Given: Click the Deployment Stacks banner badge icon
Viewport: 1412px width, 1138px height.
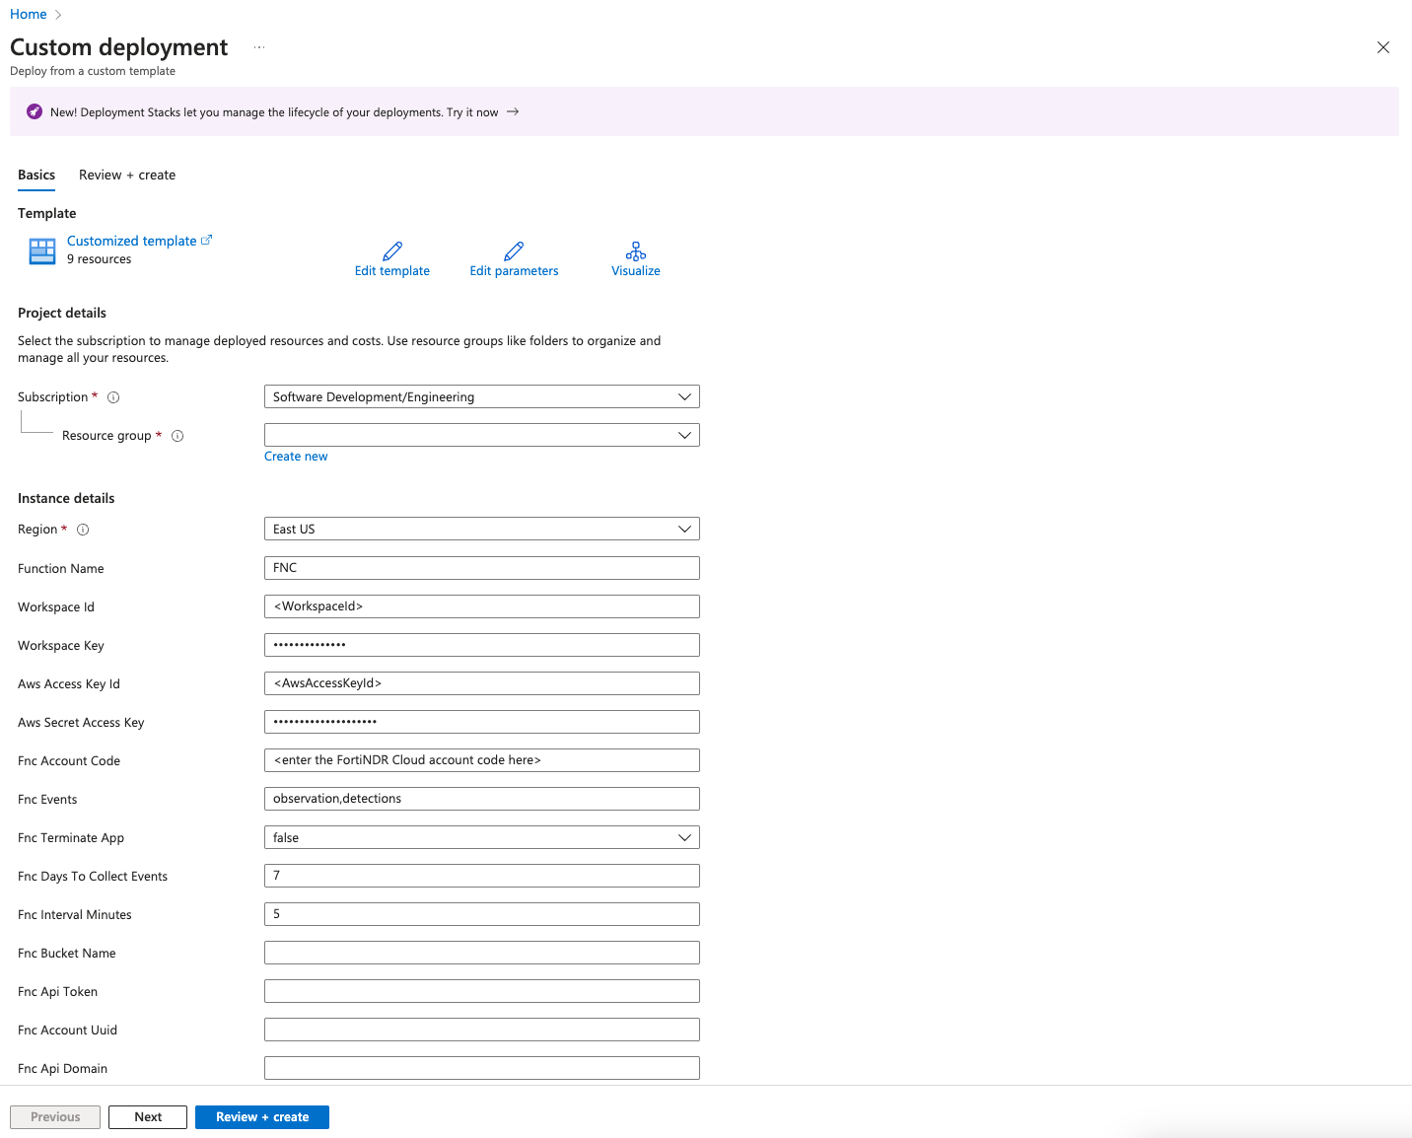Looking at the screenshot, I should (x=35, y=111).
